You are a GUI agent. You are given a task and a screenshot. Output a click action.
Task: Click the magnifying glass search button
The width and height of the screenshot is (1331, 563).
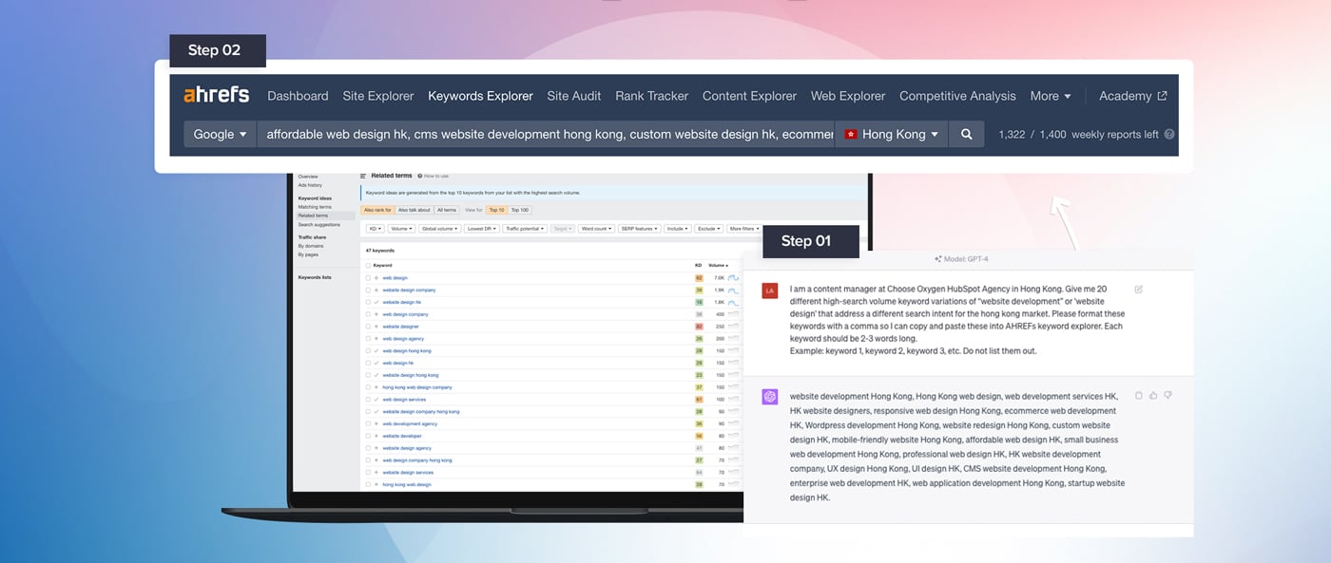pos(966,134)
